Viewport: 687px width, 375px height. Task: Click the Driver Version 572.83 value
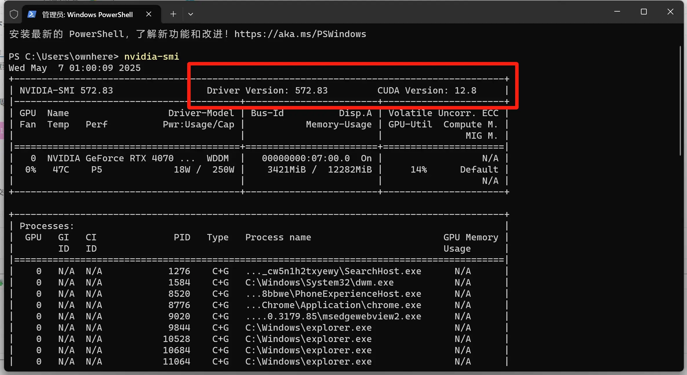click(x=311, y=91)
